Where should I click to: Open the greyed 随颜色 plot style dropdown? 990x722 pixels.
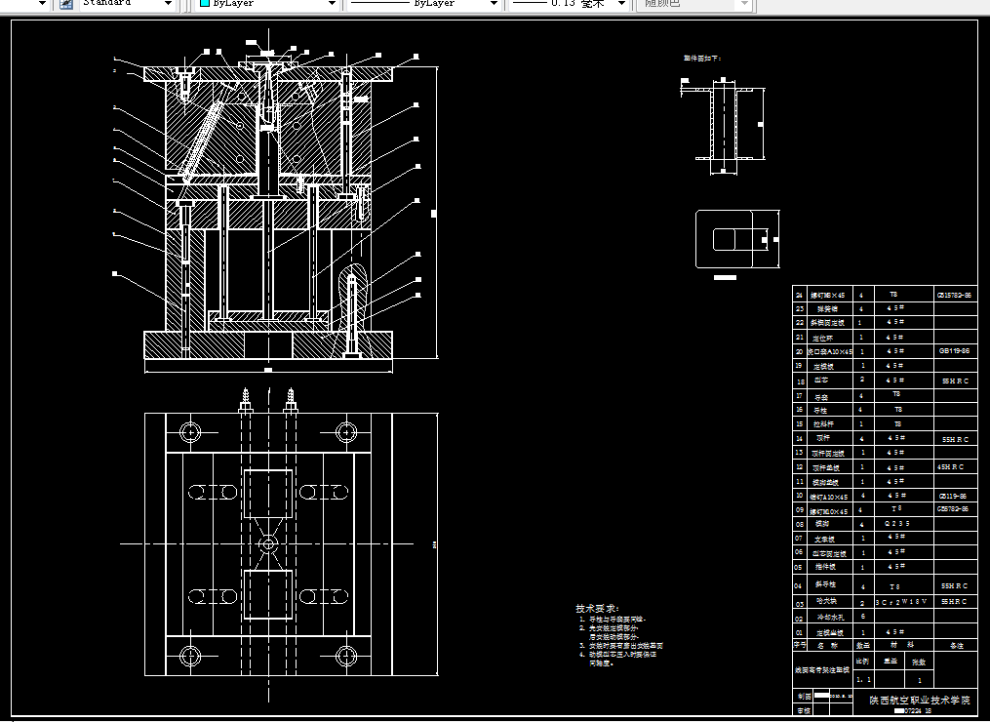[695, 3]
